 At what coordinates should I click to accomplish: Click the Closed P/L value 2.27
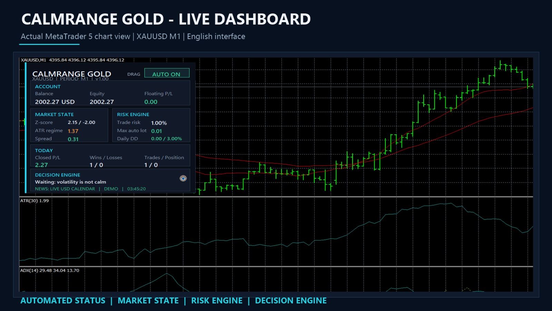[41, 165]
